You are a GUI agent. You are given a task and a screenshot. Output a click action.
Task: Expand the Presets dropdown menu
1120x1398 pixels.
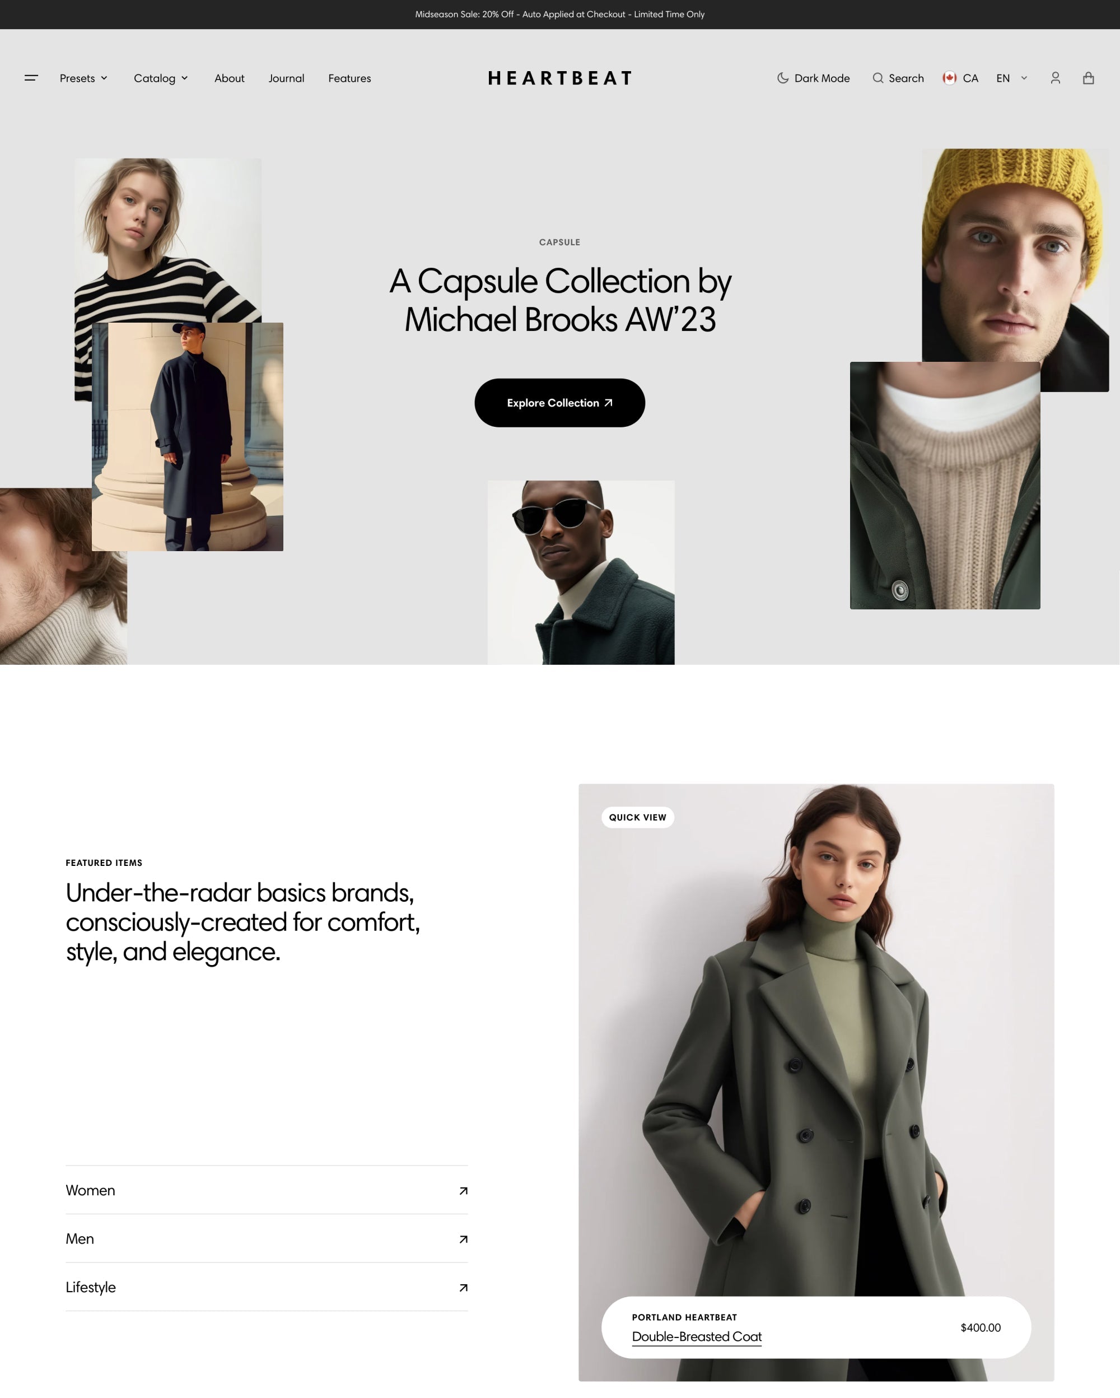click(x=82, y=78)
